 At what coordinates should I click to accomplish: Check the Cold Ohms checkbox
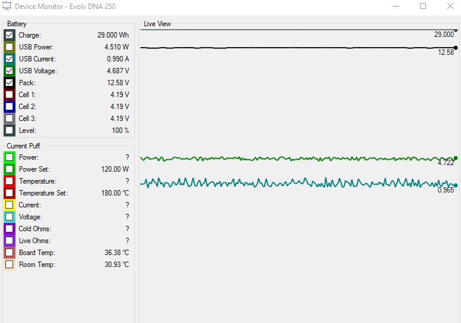pos(10,229)
